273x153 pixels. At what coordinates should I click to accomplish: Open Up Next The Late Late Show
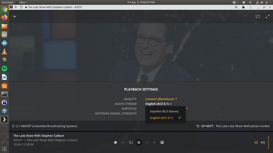243,126
